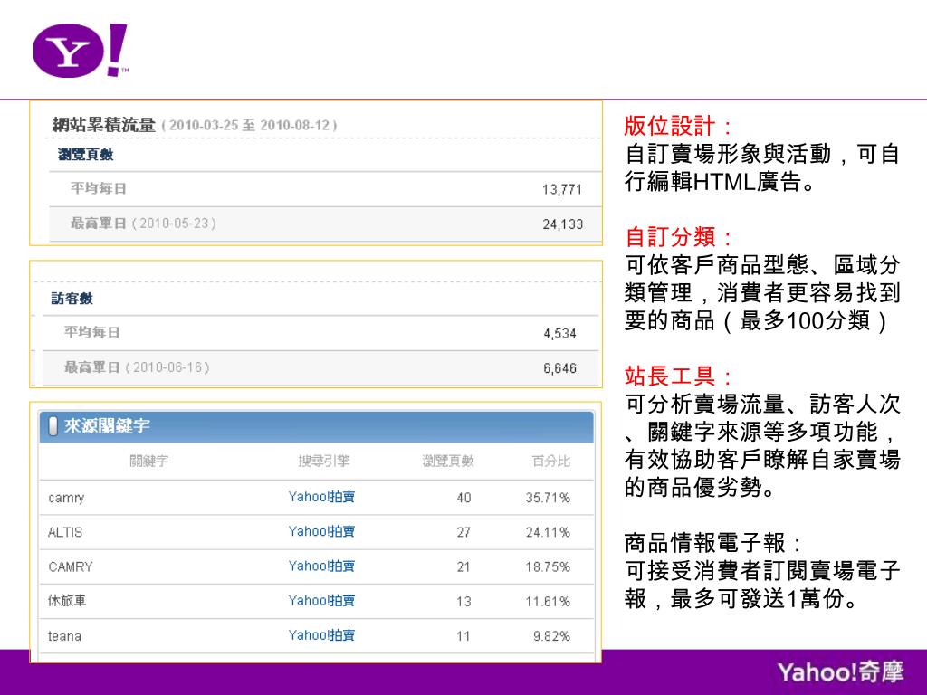Screen dimensions: 927x695
Task: Click the 百分比 column header
Action: 551,461
